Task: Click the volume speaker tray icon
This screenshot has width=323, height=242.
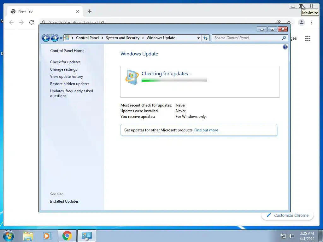Action: tap(291, 236)
